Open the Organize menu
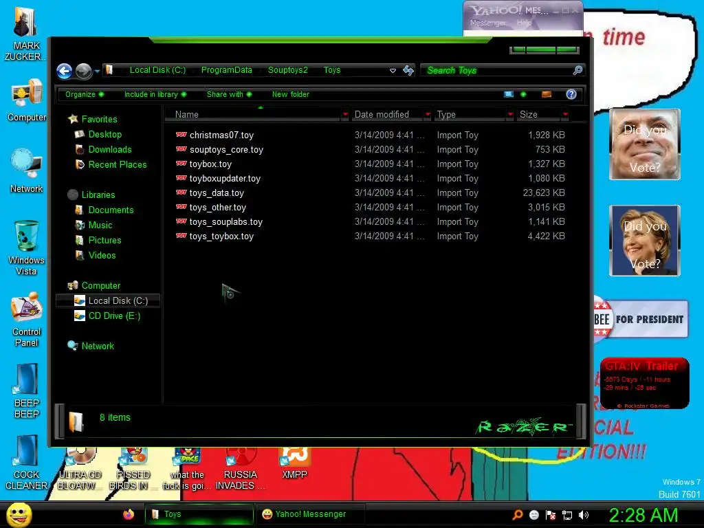704x528 pixels. [x=85, y=94]
